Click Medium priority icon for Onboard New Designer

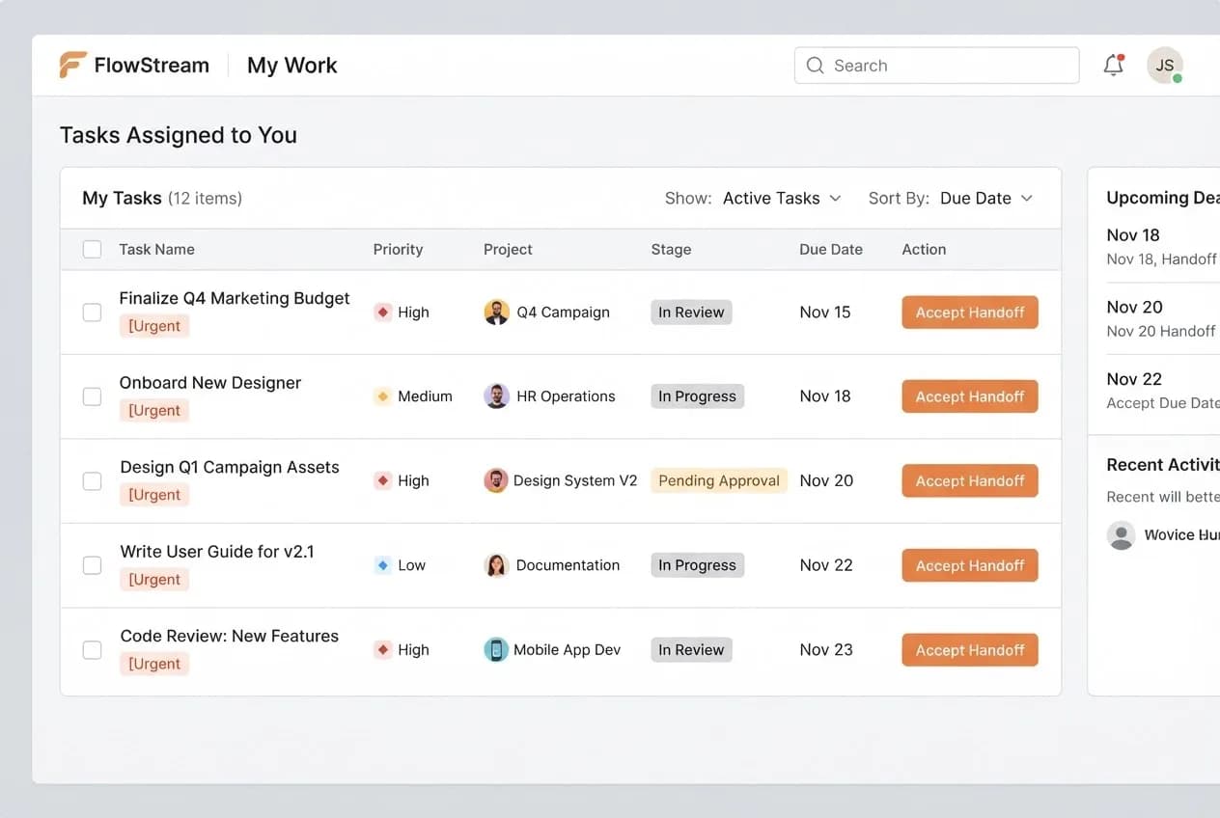tap(383, 396)
